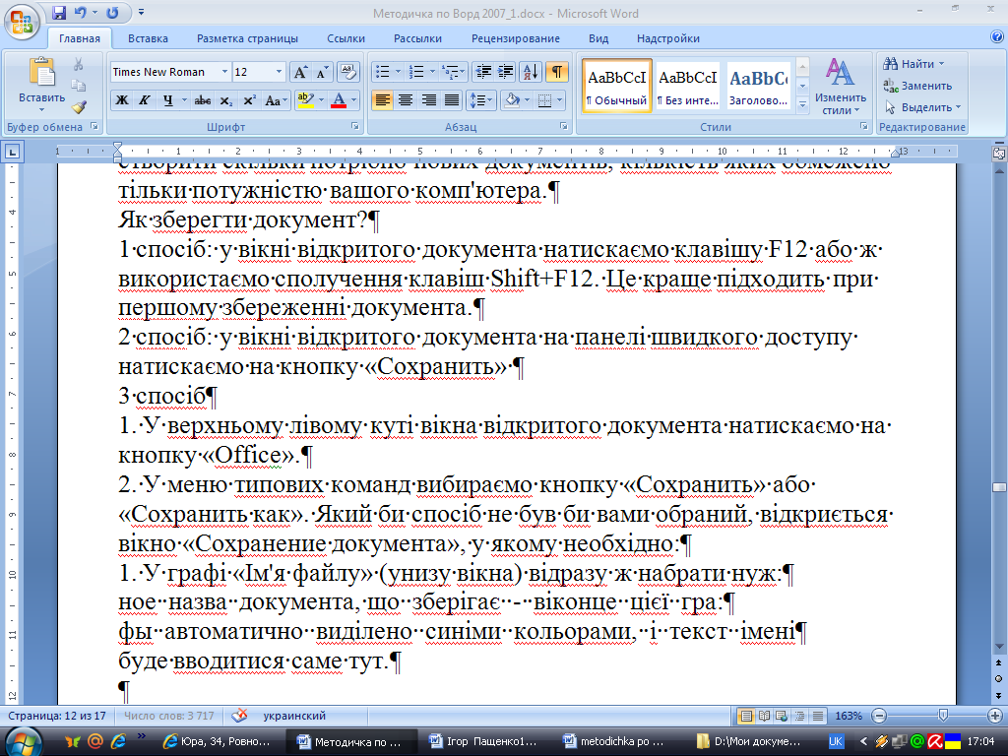The width and height of the screenshot is (1008, 756).
Task: Open multilevel list menu
Action: [454, 72]
